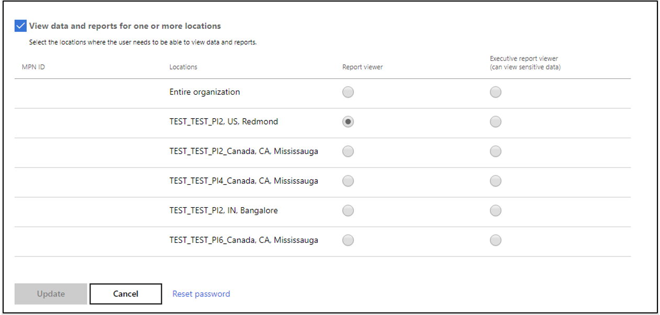Enable Executive report viewer for TEST_TEST_PI4_Canada
Image resolution: width=660 pixels, height=315 pixels.
495,181
